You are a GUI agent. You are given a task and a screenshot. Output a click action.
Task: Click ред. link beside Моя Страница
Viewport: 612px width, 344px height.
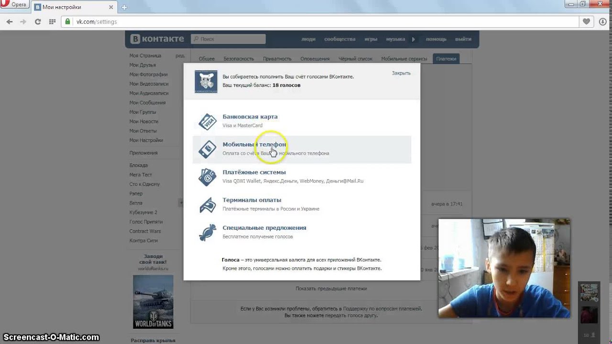pos(180,55)
